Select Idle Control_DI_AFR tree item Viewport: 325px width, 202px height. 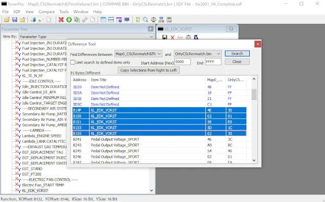coord(39,92)
